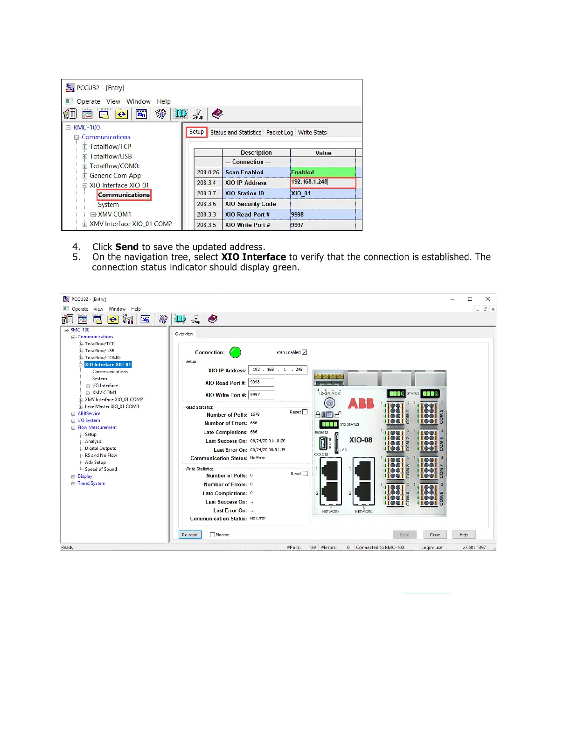
Task: Click the Close button beside Help
Action: click(435, 534)
